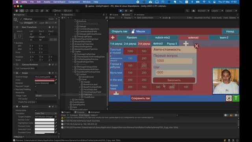Switch to the Animator tab
Image resolution: width=252 pixels, height=142 pixels.
click(x=139, y=15)
